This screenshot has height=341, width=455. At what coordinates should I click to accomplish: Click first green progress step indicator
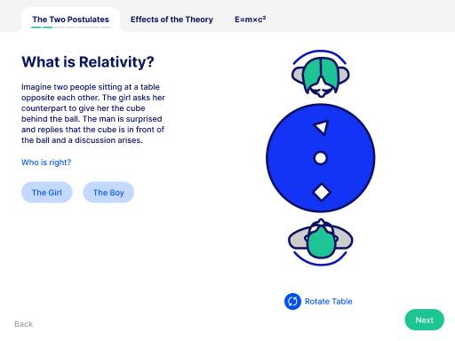point(36,28)
